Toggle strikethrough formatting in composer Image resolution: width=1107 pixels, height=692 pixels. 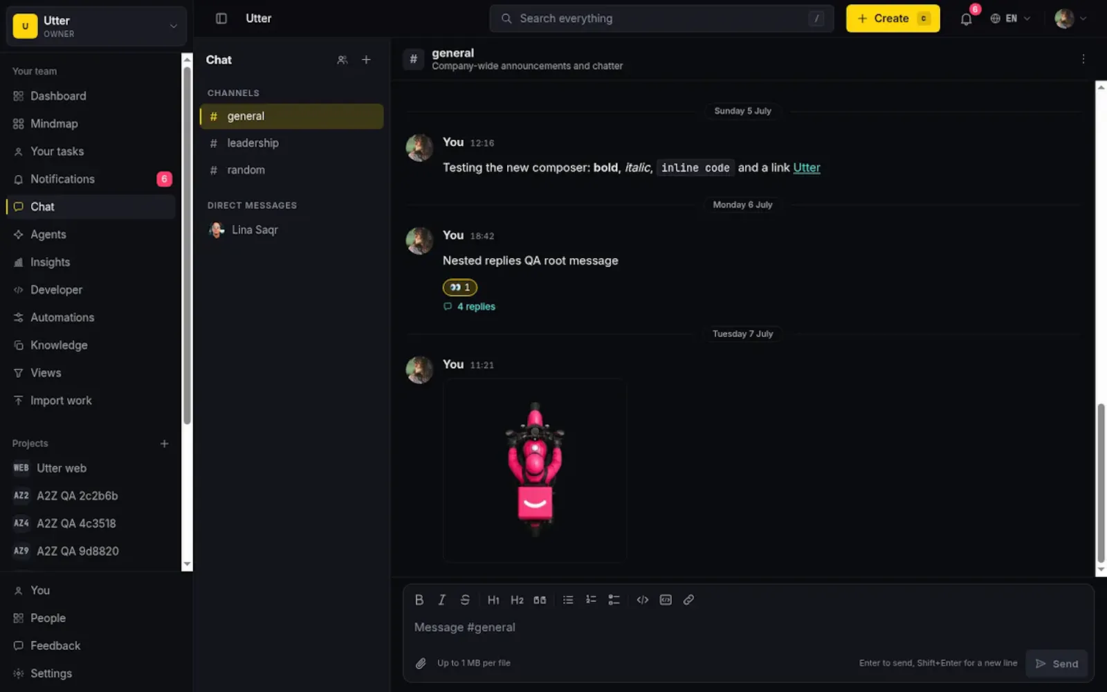(465, 600)
